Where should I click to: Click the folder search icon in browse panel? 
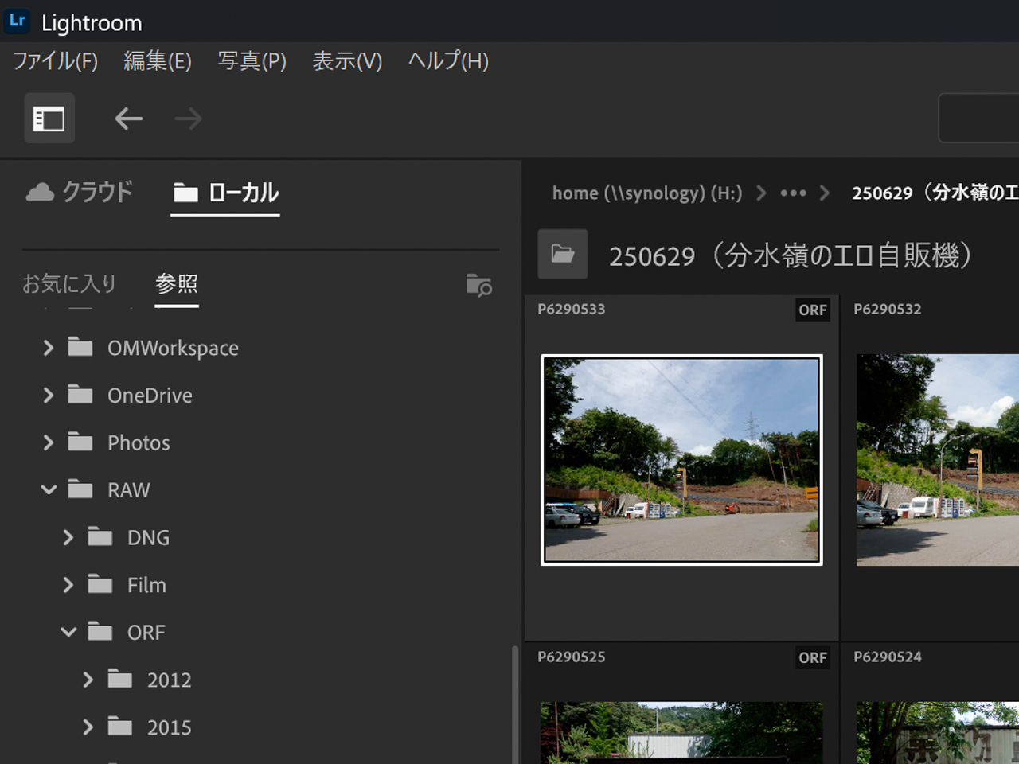478,285
